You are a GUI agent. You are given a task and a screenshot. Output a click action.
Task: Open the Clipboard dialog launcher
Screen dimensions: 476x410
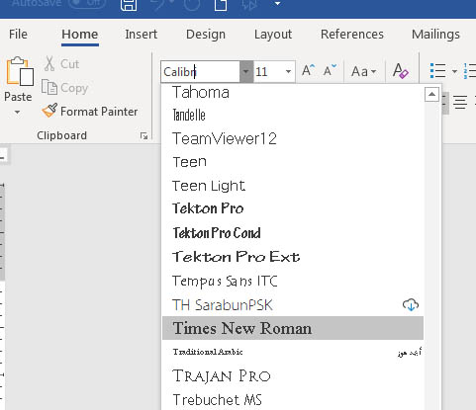tap(143, 135)
